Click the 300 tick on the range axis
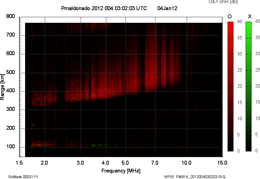The width and height of the screenshot is (260, 179). pyautogui.click(x=10, y=109)
